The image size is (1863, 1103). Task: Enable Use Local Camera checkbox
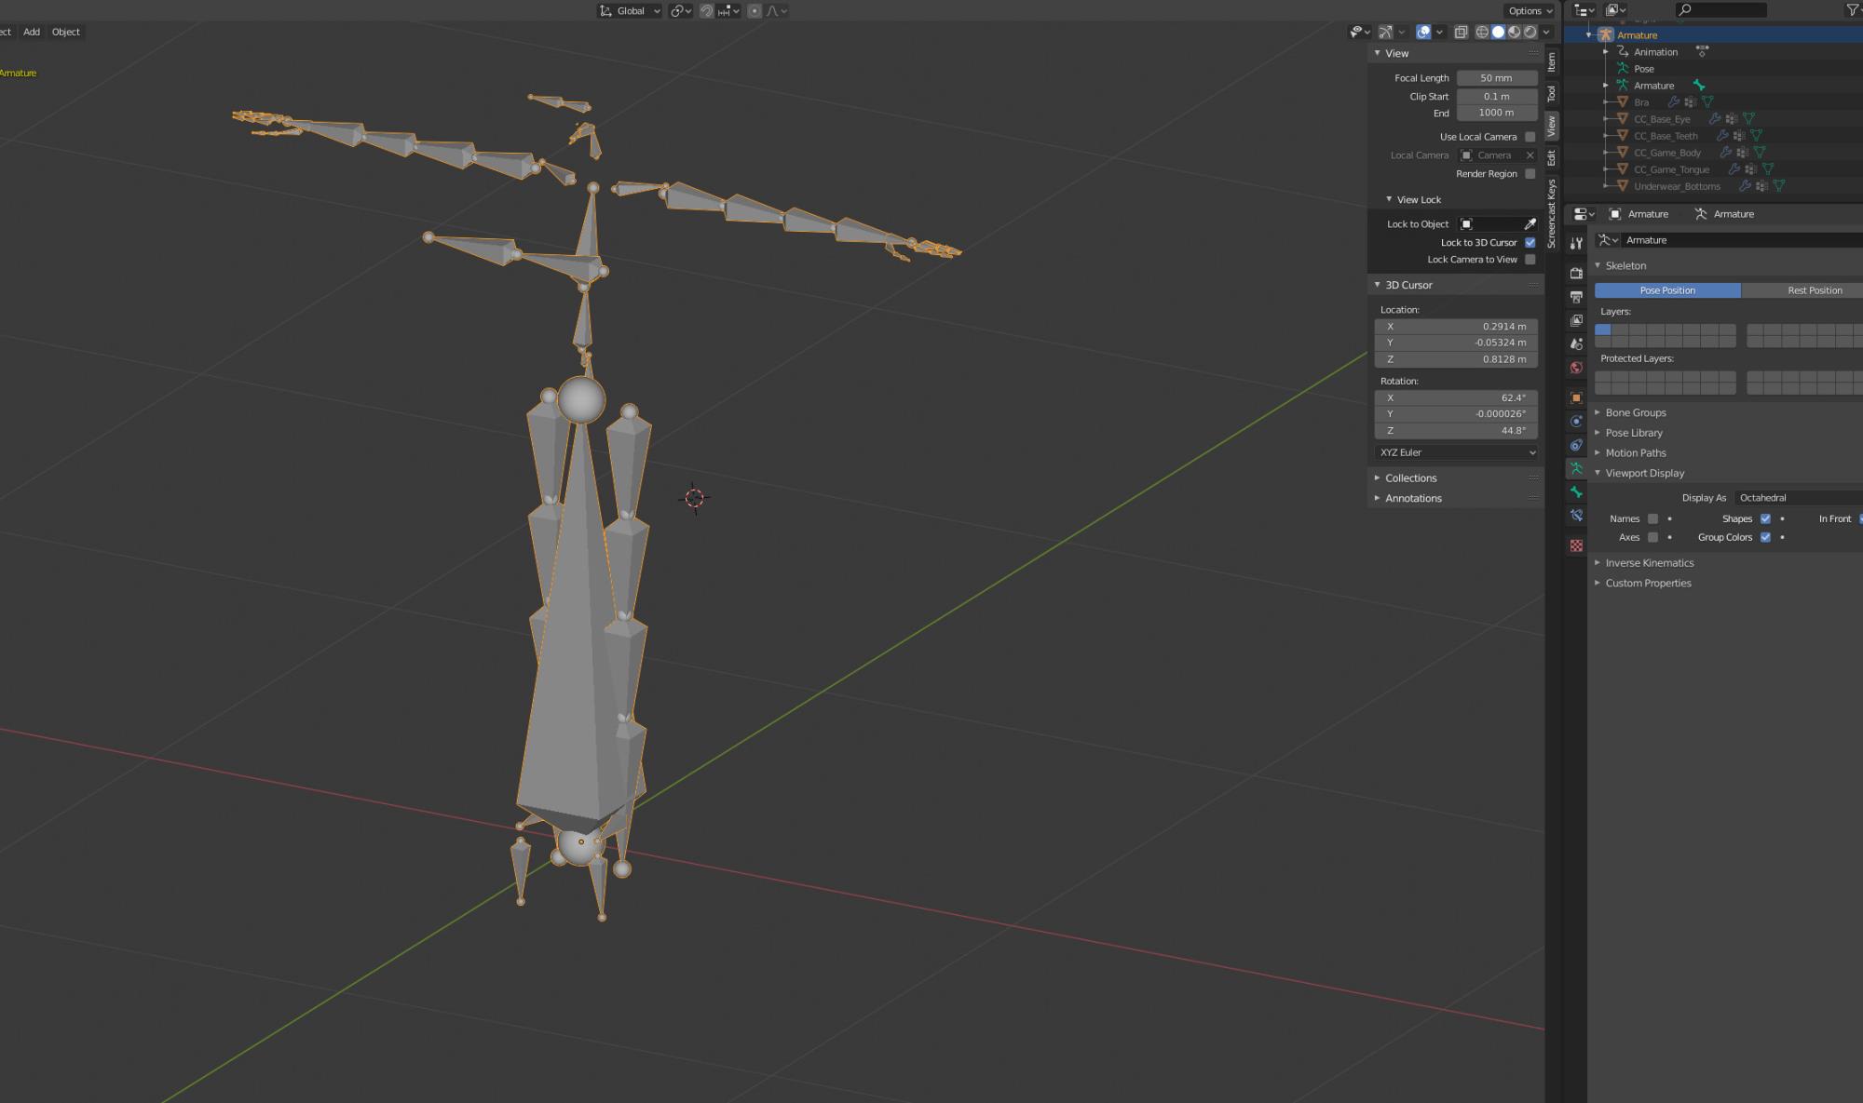tap(1530, 137)
